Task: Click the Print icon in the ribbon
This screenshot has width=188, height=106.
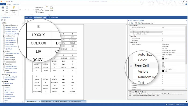Action: pos(3,8)
